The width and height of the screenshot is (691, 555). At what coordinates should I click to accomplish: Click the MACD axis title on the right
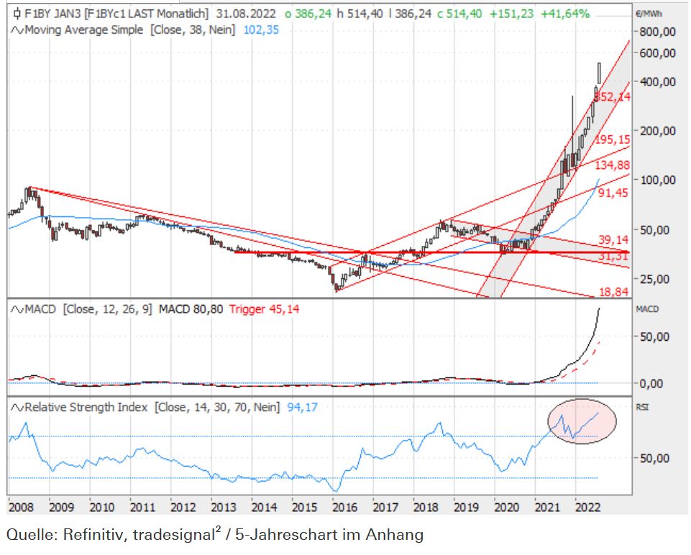[647, 309]
